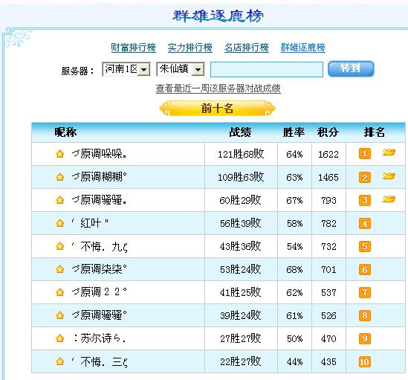
Task: Switch to the 名店排行榜 tab
Action: point(247,48)
